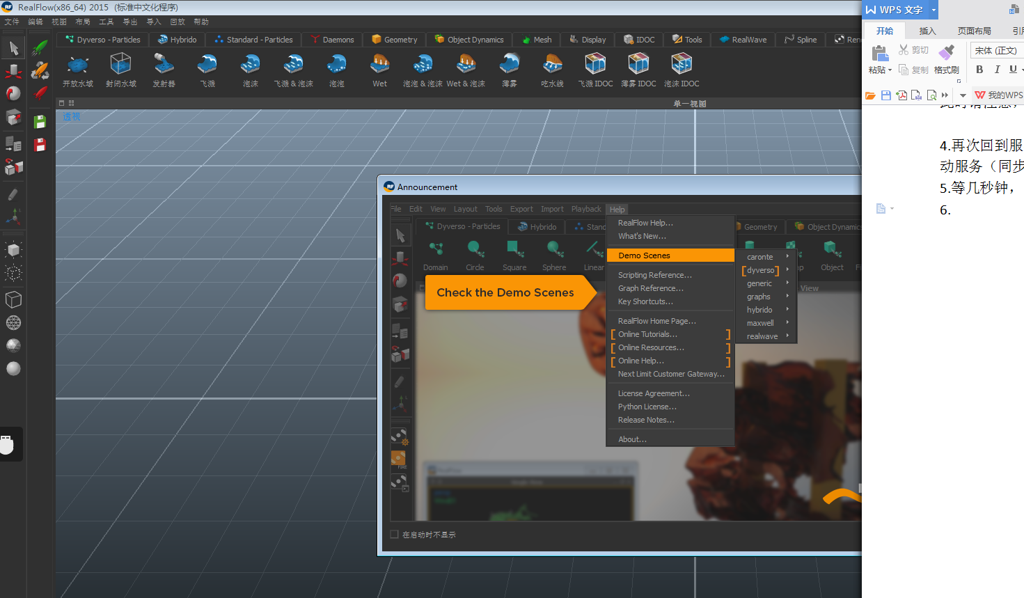The image size is (1024, 598).
Task: Click the WPS save icon
Action: [886, 95]
